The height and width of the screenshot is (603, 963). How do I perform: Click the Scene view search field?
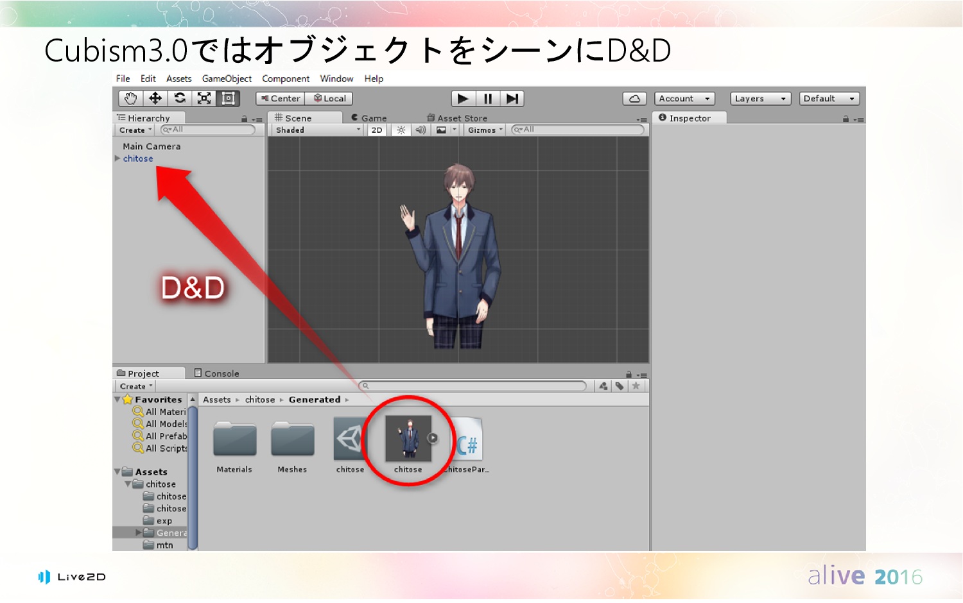click(x=577, y=130)
